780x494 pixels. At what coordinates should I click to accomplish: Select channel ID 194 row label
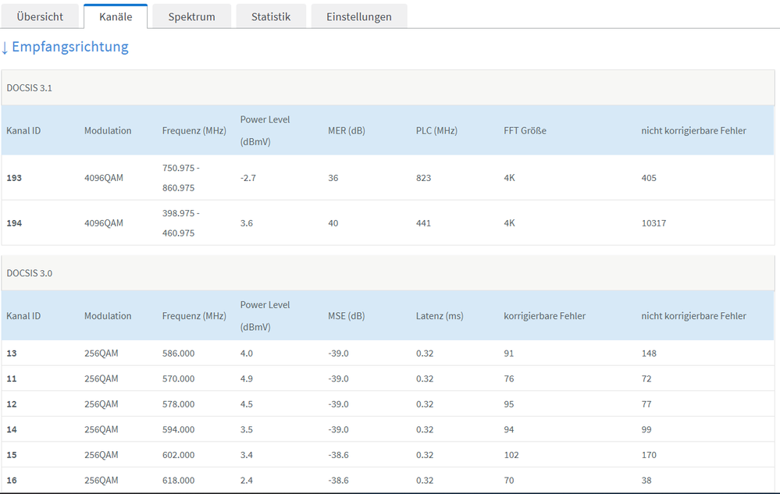[x=14, y=223]
